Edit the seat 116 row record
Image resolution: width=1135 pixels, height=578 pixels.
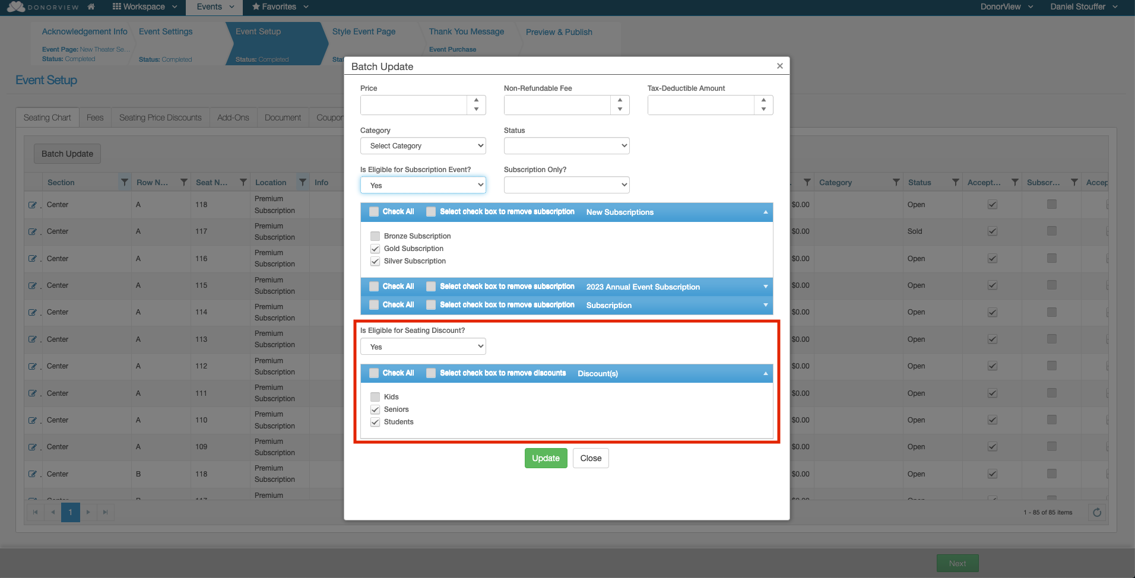click(32, 259)
